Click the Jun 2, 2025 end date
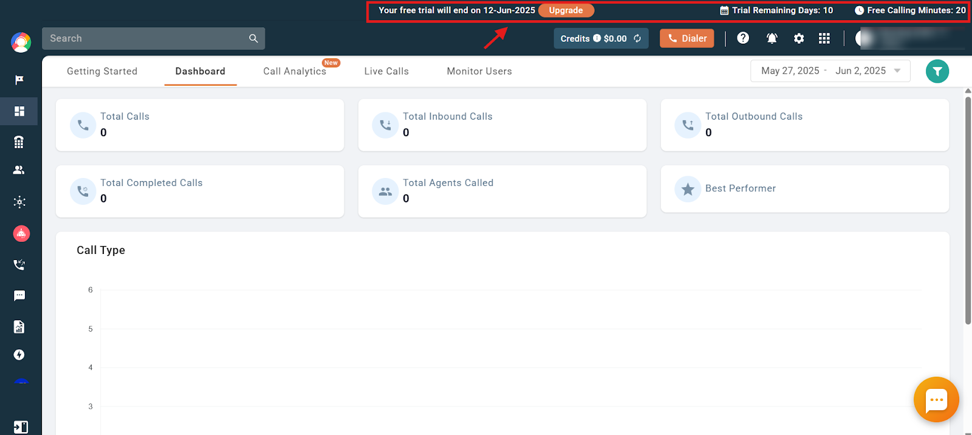972x435 pixels. click(860, 71)
